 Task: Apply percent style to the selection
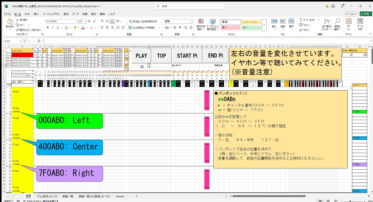[x=175, y=28]
